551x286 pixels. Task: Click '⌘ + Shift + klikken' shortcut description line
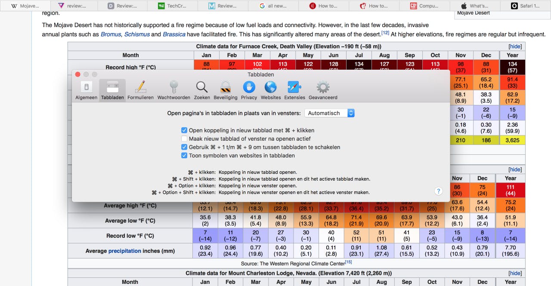tap(271, 179)
